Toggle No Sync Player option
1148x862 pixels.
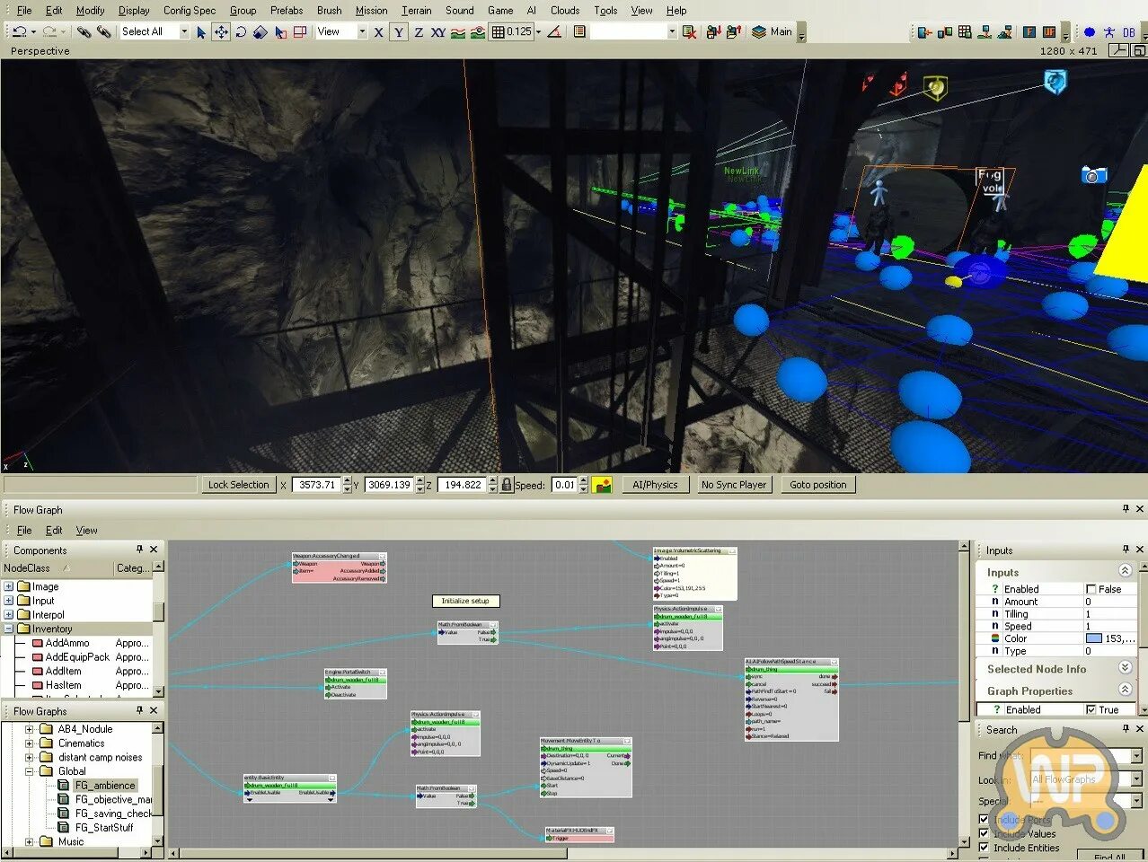pos(734,485)
